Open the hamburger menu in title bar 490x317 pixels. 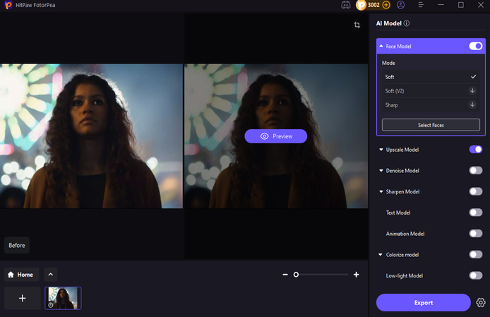(x=421, y=5)
